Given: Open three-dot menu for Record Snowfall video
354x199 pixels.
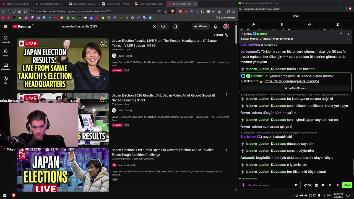Looking at the screenshot, I should tap(227, 95).
